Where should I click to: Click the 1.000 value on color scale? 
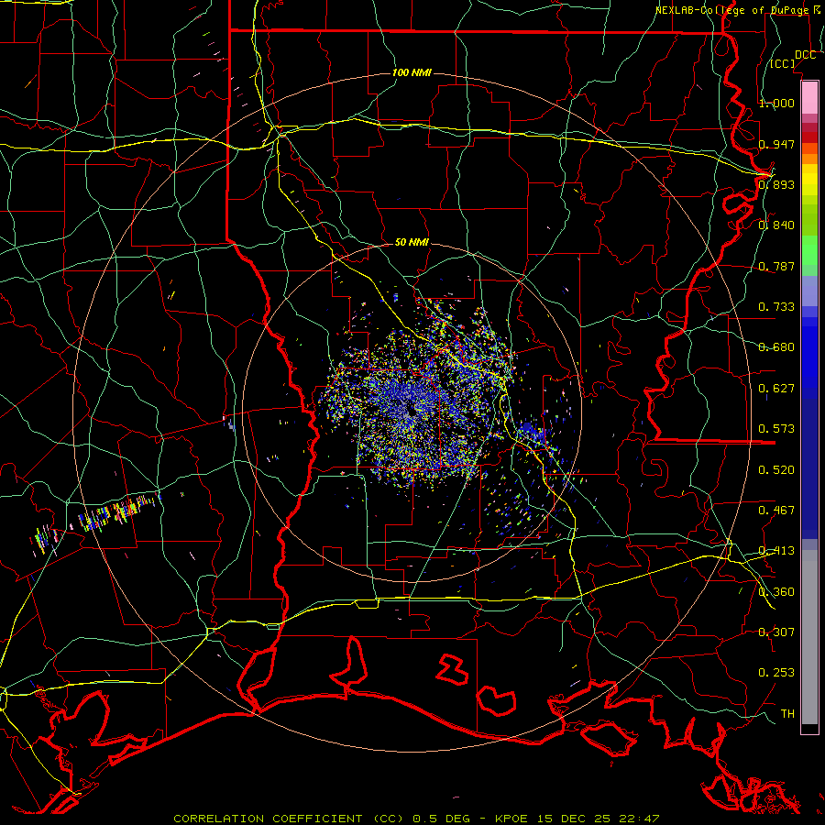pyautogui.click(x=776, y=103)
